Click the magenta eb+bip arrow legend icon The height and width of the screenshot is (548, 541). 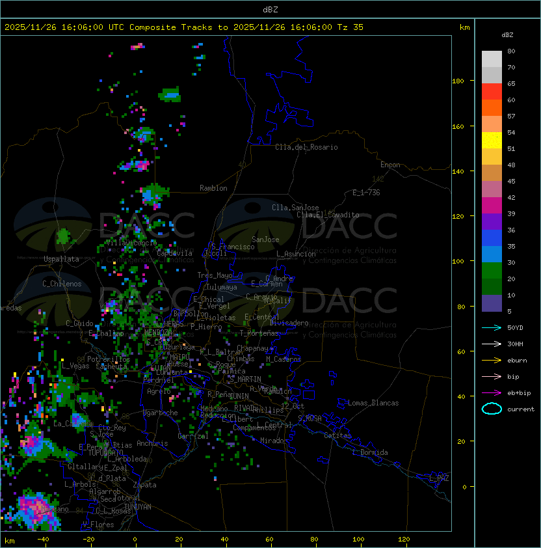492,393
